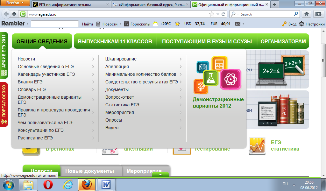Open the Rambler mail envelope icon
The image size is (326, 191).
pyautogui.click(x=237, y=24)
